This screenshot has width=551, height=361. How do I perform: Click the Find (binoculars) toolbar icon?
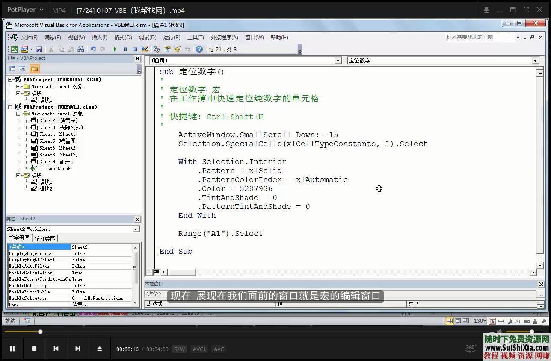[x=80, y=49]
